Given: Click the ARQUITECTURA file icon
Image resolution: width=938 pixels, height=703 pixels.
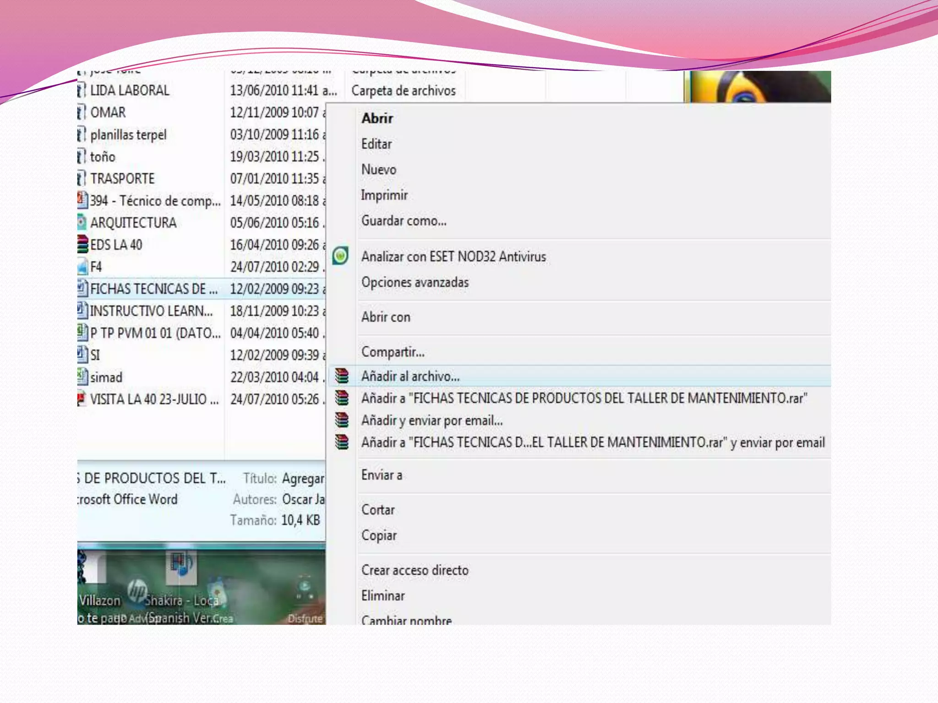Looking at the screenshot, I should (x=82, y=222).
